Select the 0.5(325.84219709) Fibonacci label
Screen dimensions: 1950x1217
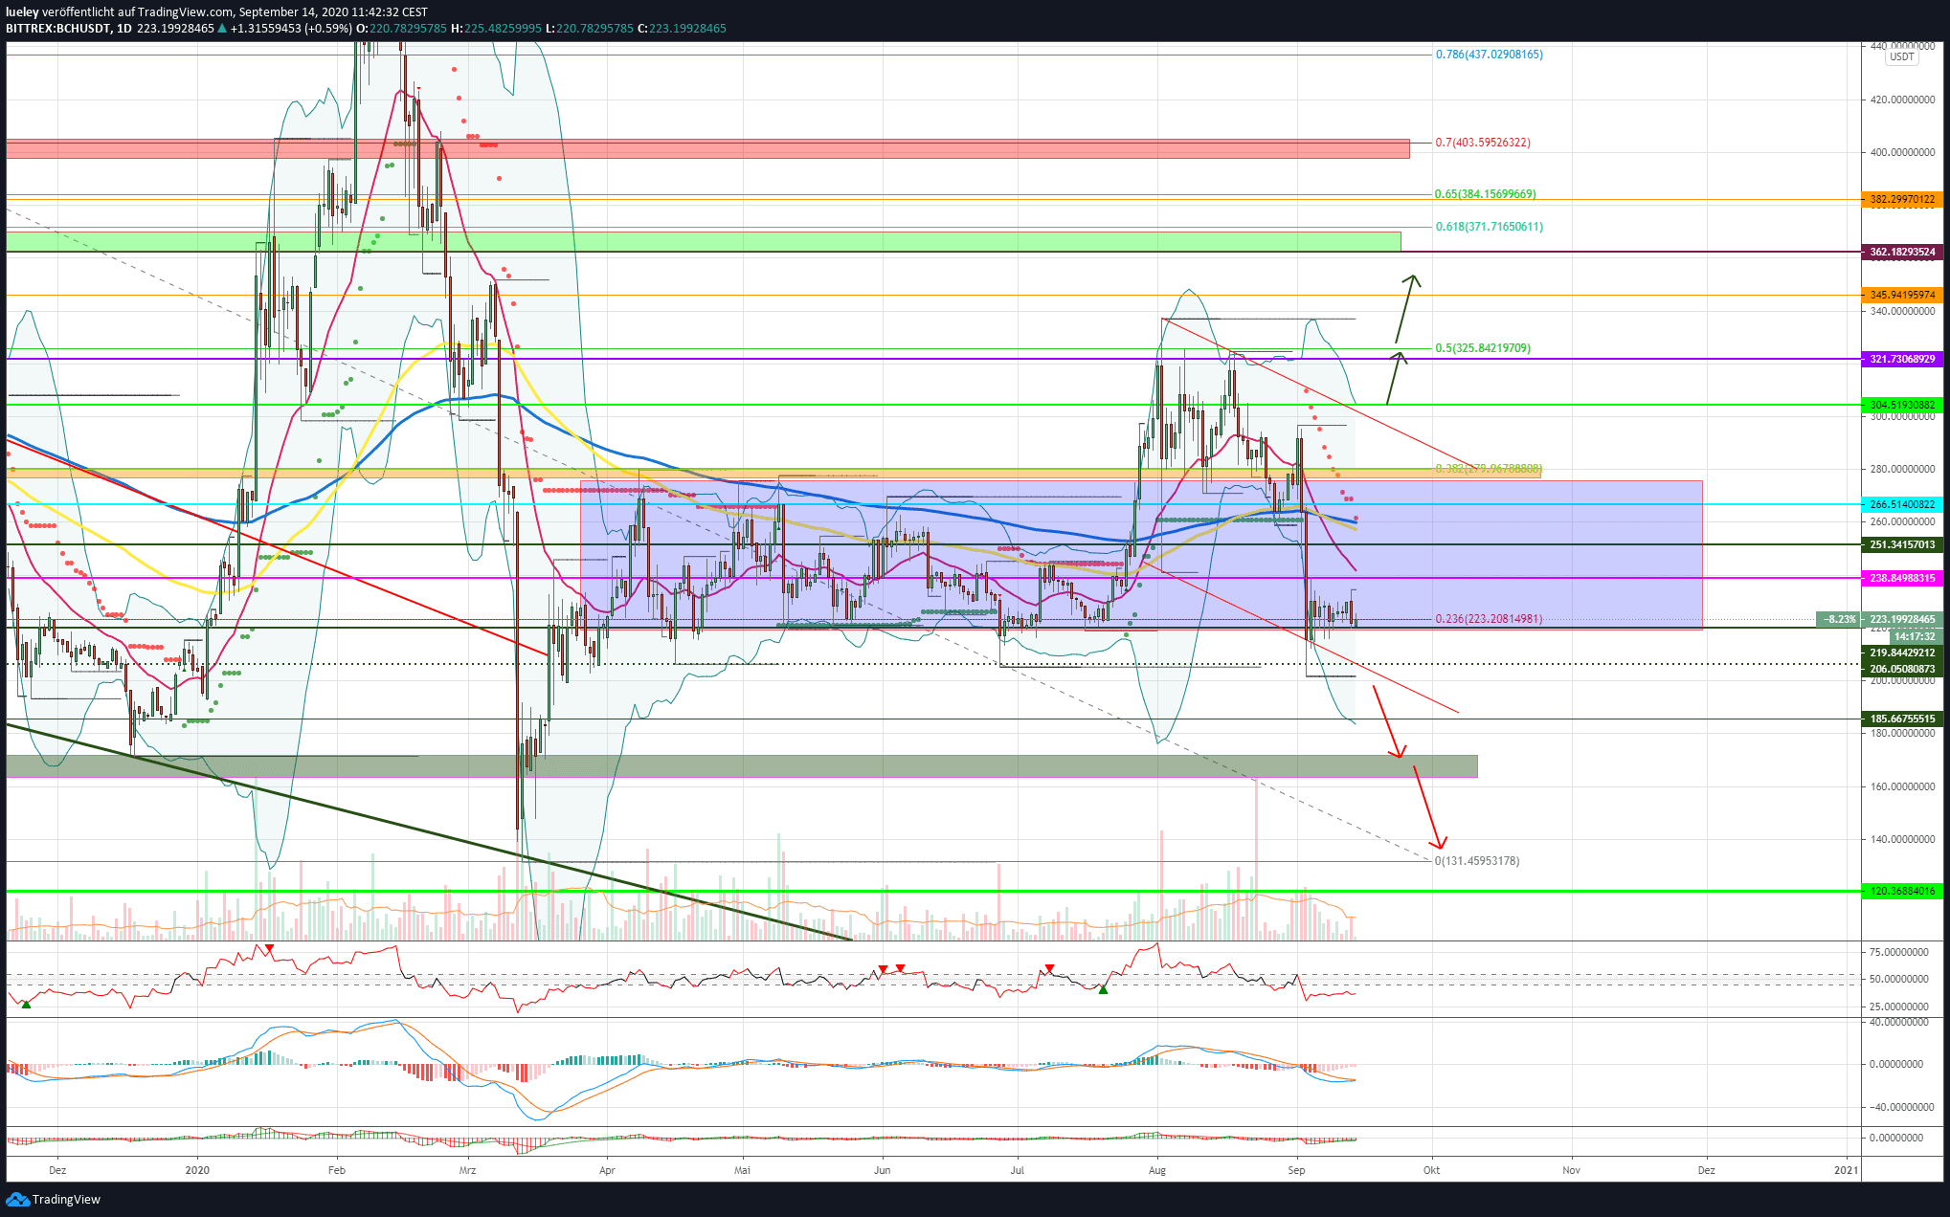pyautogui.click(x=1482, y=348)
